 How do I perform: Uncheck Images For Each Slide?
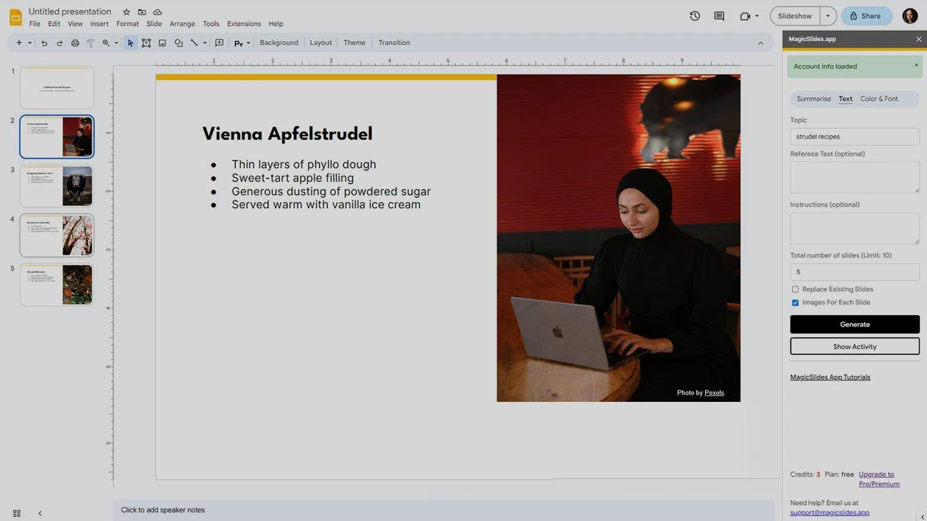tap(795, 303)
